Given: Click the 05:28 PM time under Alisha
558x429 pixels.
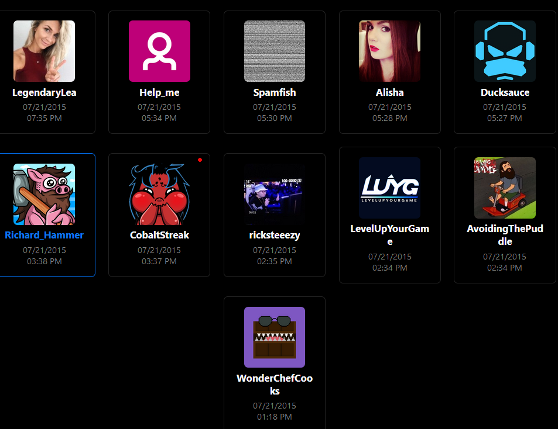Looking at the screenshot, I should click(390, 118).
